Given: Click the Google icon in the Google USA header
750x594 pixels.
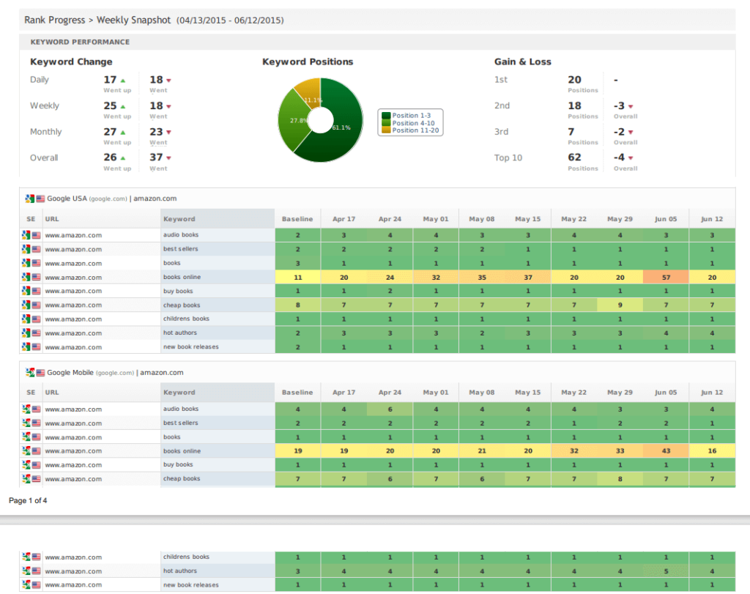Looking at the screenshot, I should tap(29, 198).
